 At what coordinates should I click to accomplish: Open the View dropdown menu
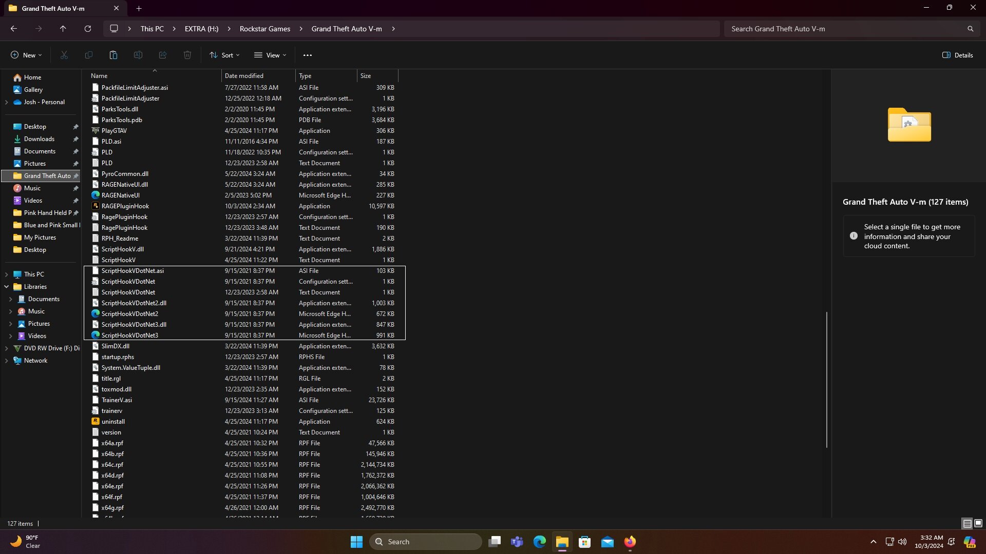pos(270,55)
